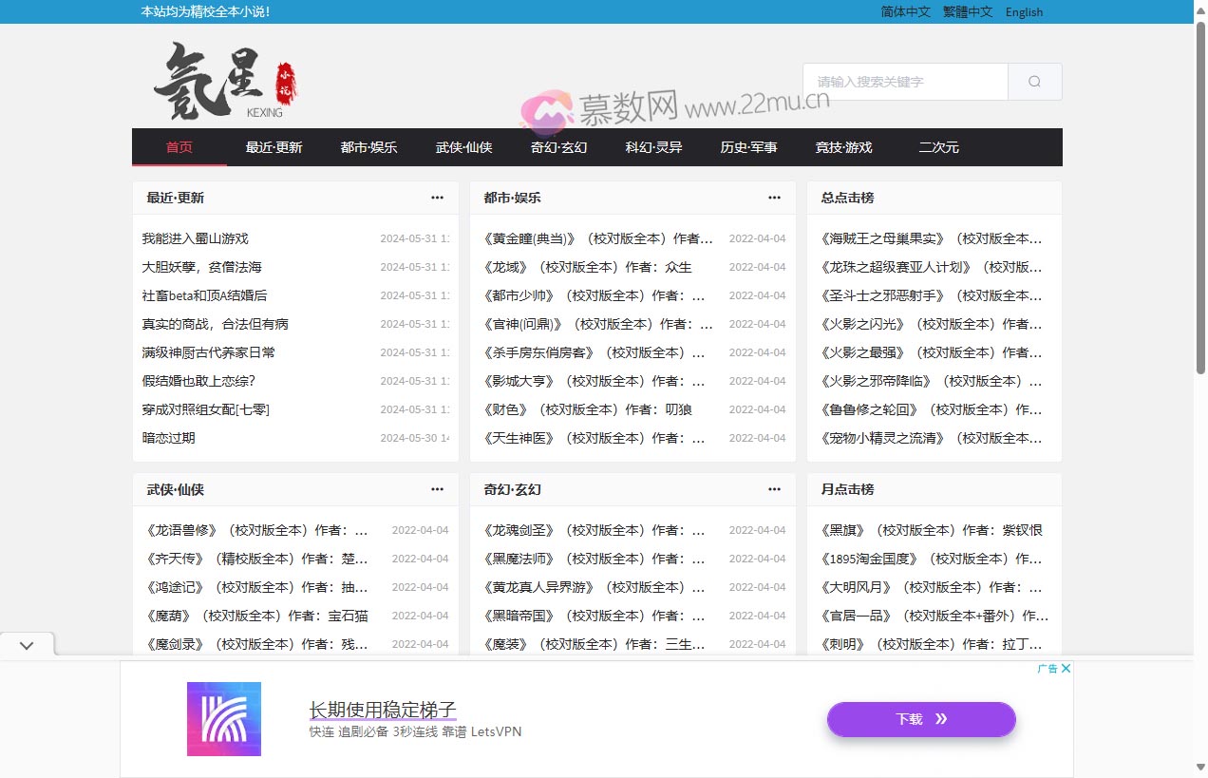Image resolution: width=1208 pixels, height=778 pixels.
Task: Click the search magnifier icon
Action: point(1034,82)
